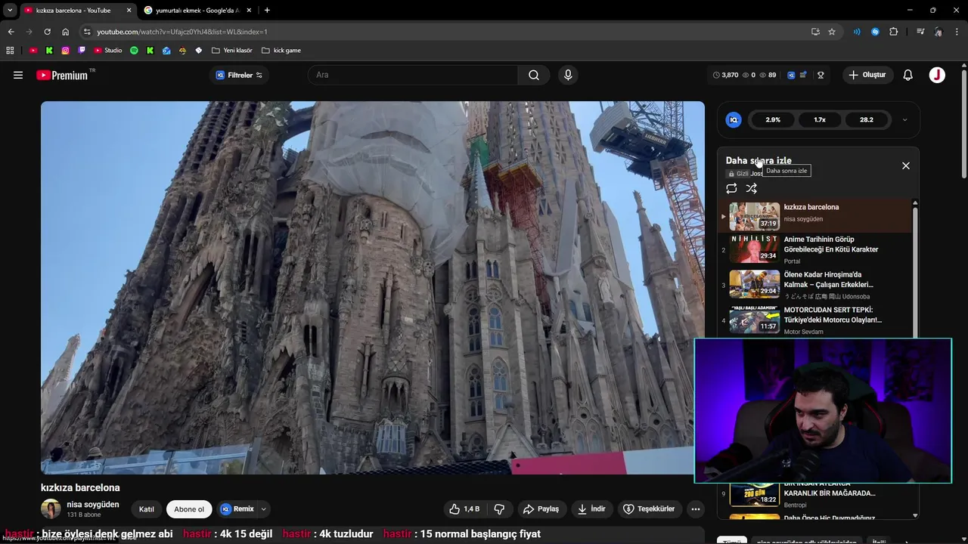This screenshot has width=968, height=544.
Task: Expand the Remix dropdown arrow
Action: click(x=263, y=509)
